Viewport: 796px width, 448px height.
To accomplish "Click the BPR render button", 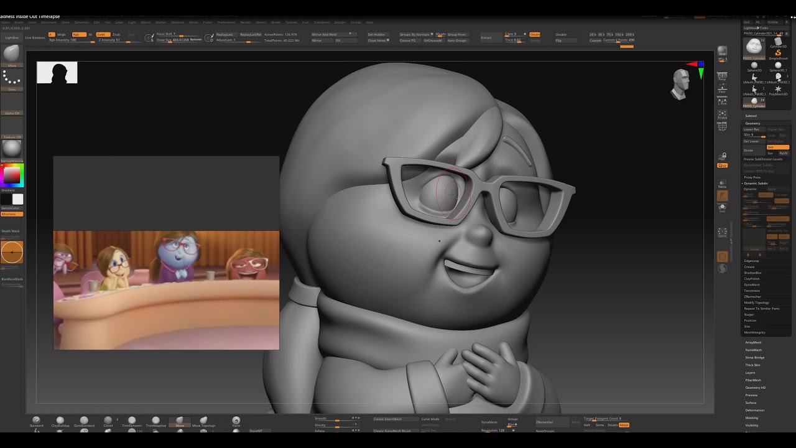I will tap(722, 51).
